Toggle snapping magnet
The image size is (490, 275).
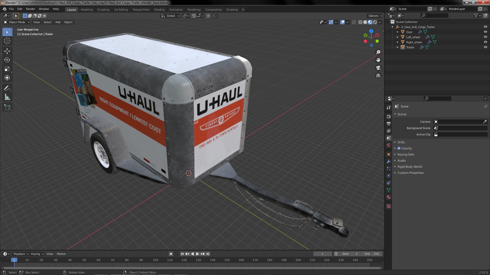coord(194,16)
